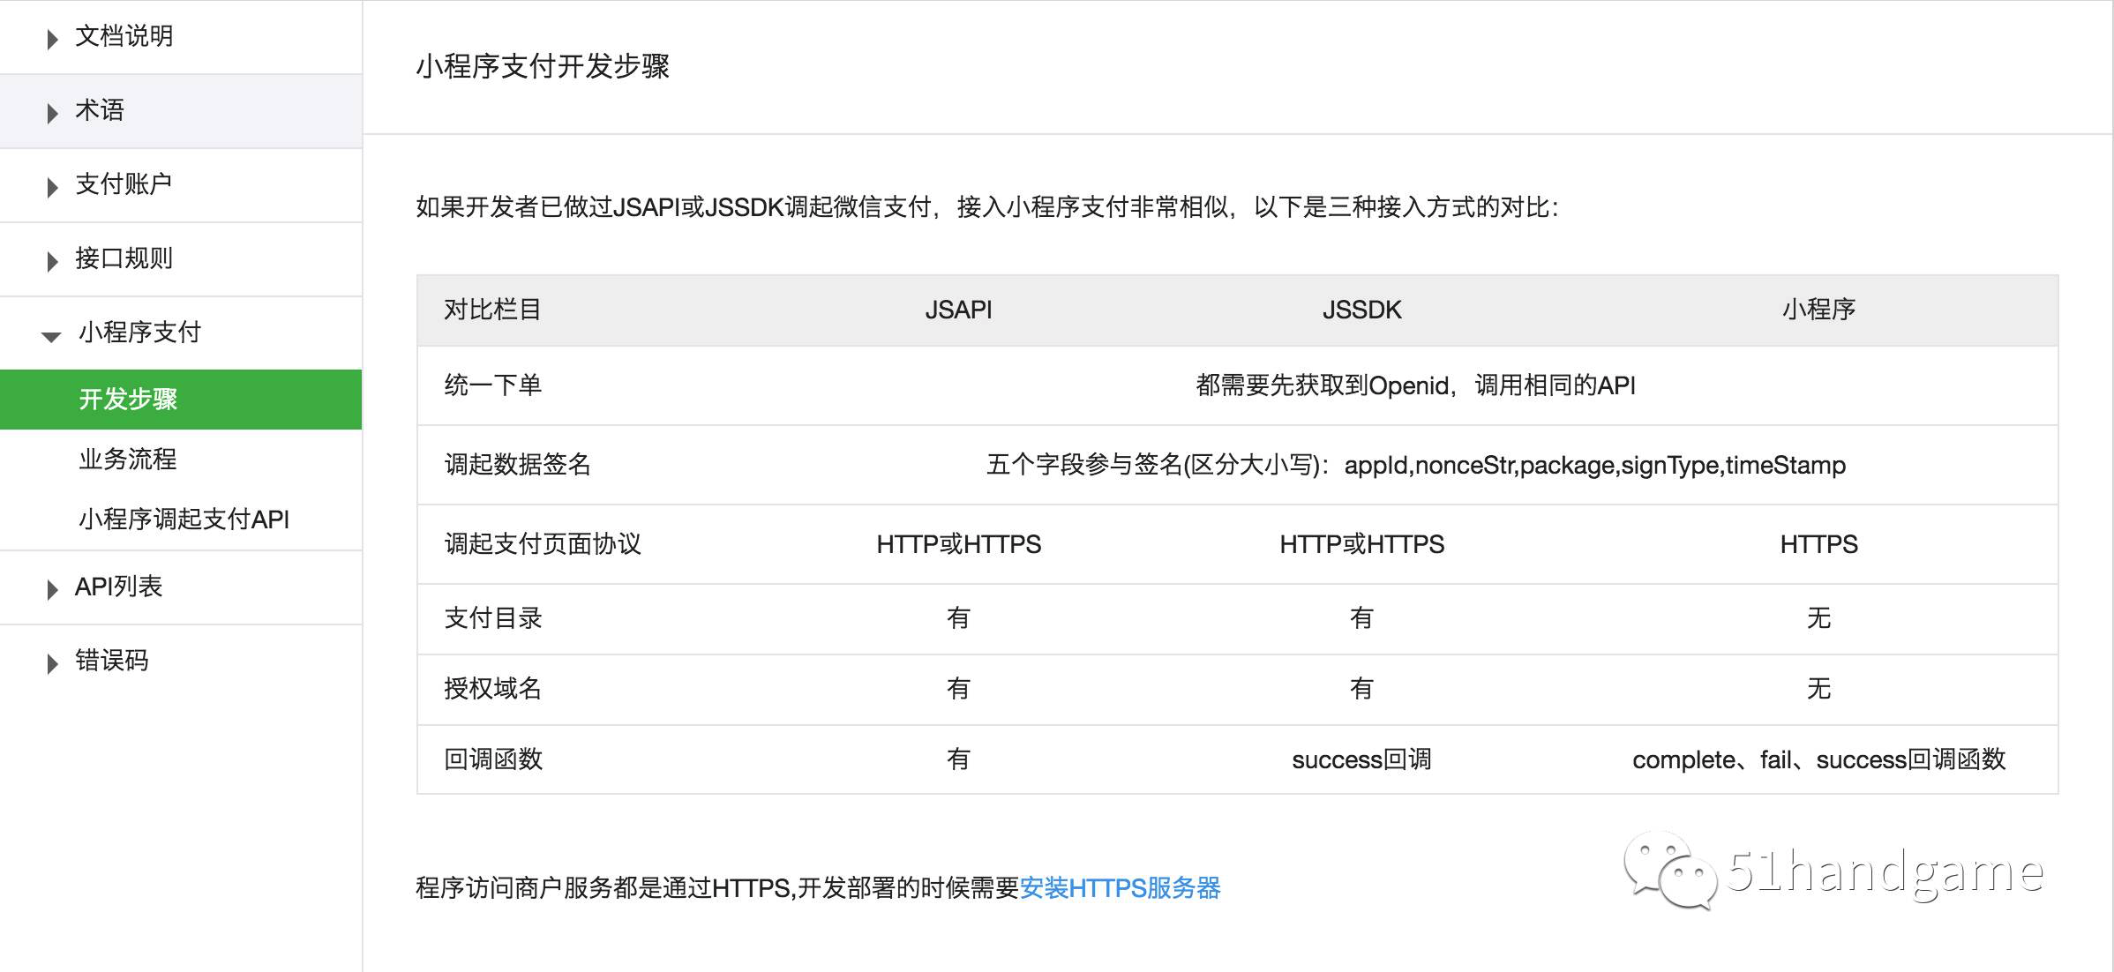Click the 对比栏目 table header
The image size is (2114, 972).
click(492, 310)
